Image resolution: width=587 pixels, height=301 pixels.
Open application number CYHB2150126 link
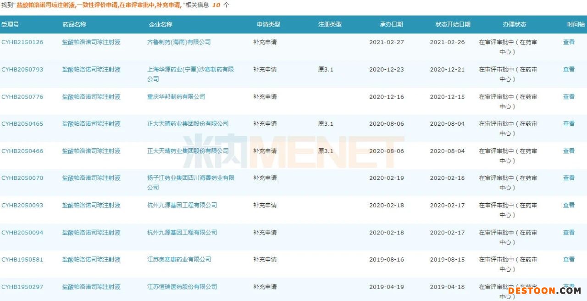[x=22, y=42]
